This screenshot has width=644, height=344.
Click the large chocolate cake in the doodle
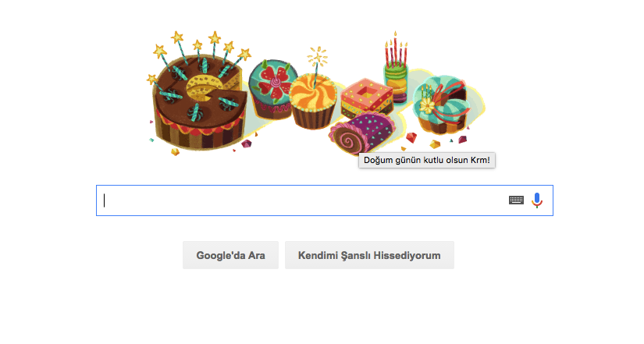coord(199,107)
